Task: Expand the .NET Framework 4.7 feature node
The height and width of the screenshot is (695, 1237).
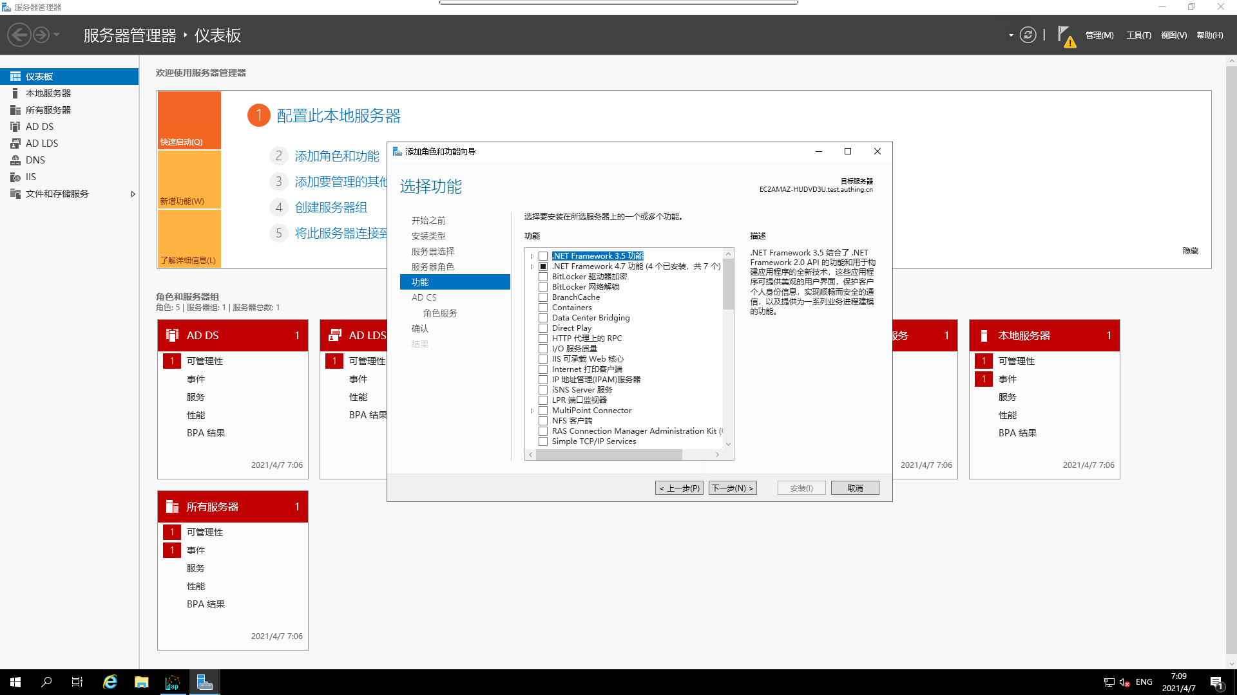Action: click(532, 266)
